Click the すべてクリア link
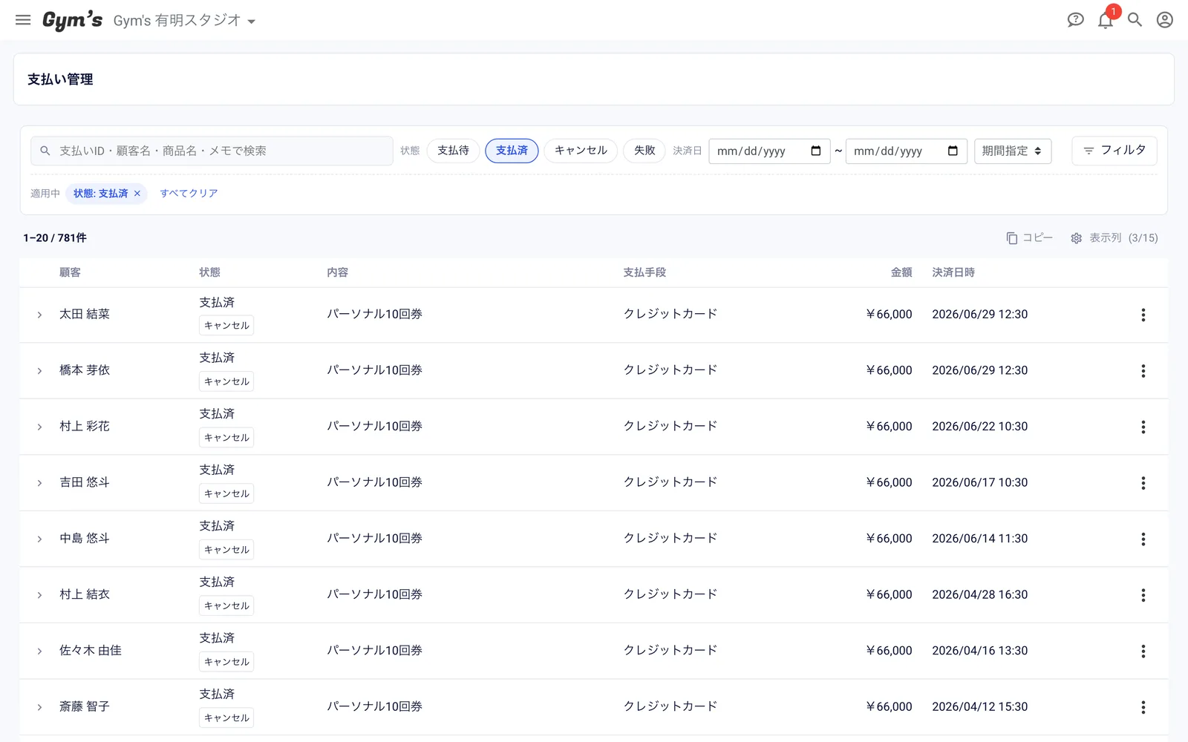 [x=189, y=194]
